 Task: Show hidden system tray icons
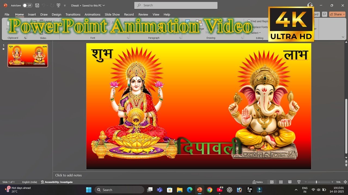[296, 190]
